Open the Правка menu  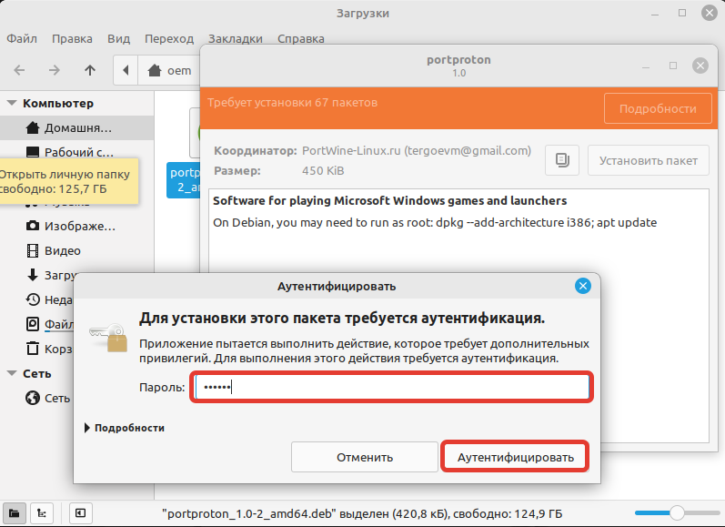(72, 38)
